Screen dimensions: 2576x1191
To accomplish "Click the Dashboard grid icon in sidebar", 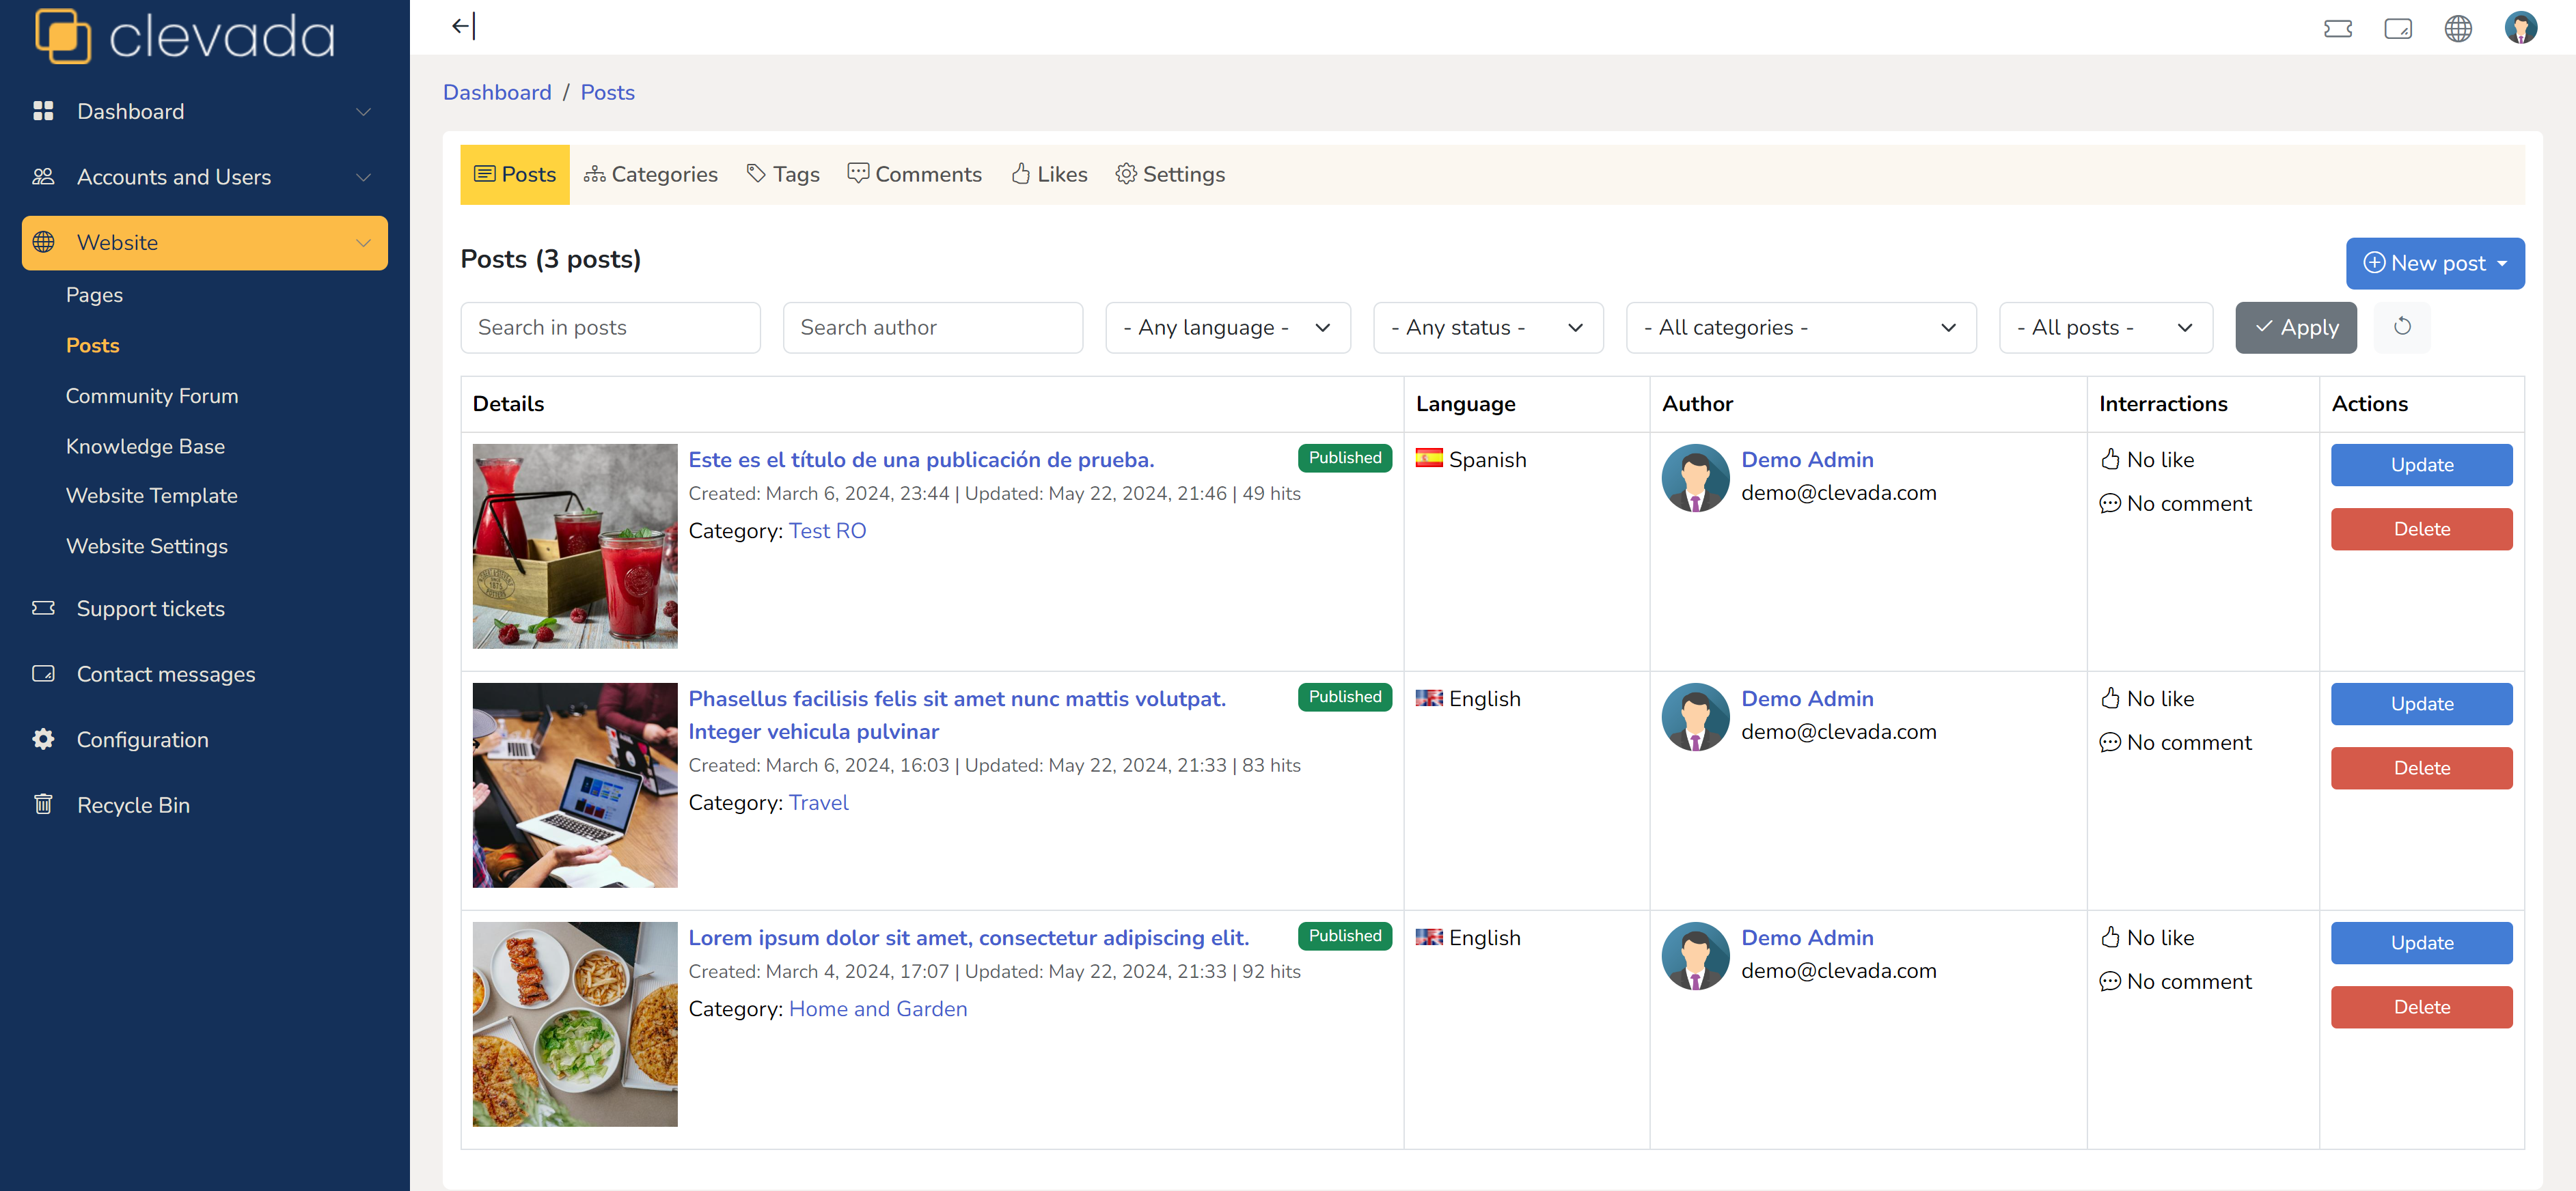I will (43, 111).
